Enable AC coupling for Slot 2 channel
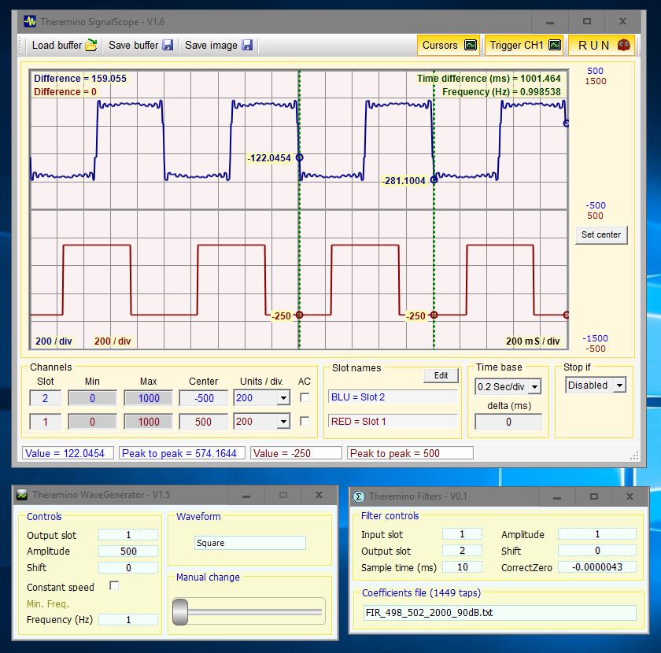The image size is (661, 653). pyautogui.click(x=305, y=398)
